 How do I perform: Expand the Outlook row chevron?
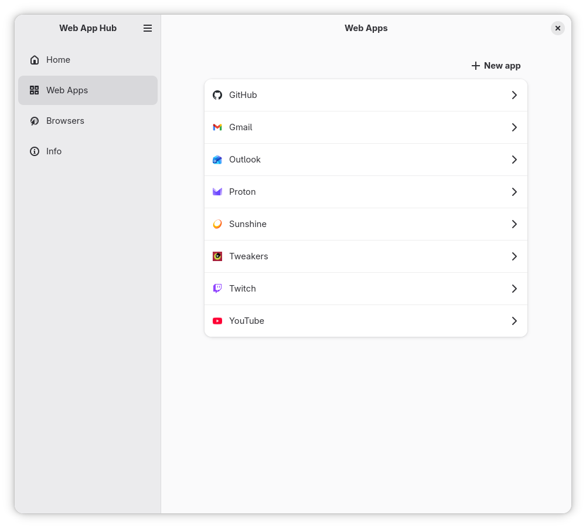click(x=514, y=160)
